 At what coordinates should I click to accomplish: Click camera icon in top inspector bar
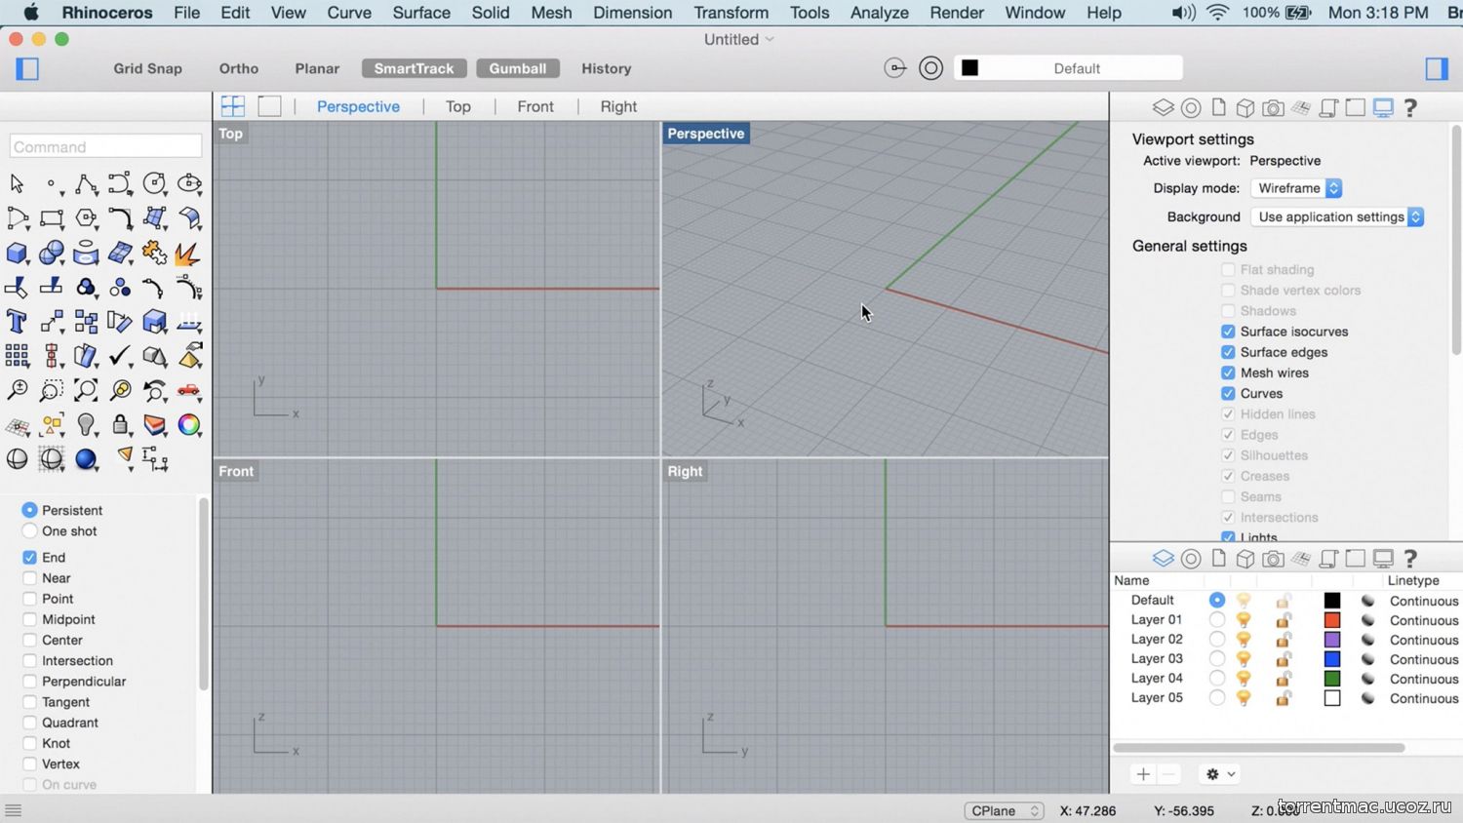coord(1273,107)
